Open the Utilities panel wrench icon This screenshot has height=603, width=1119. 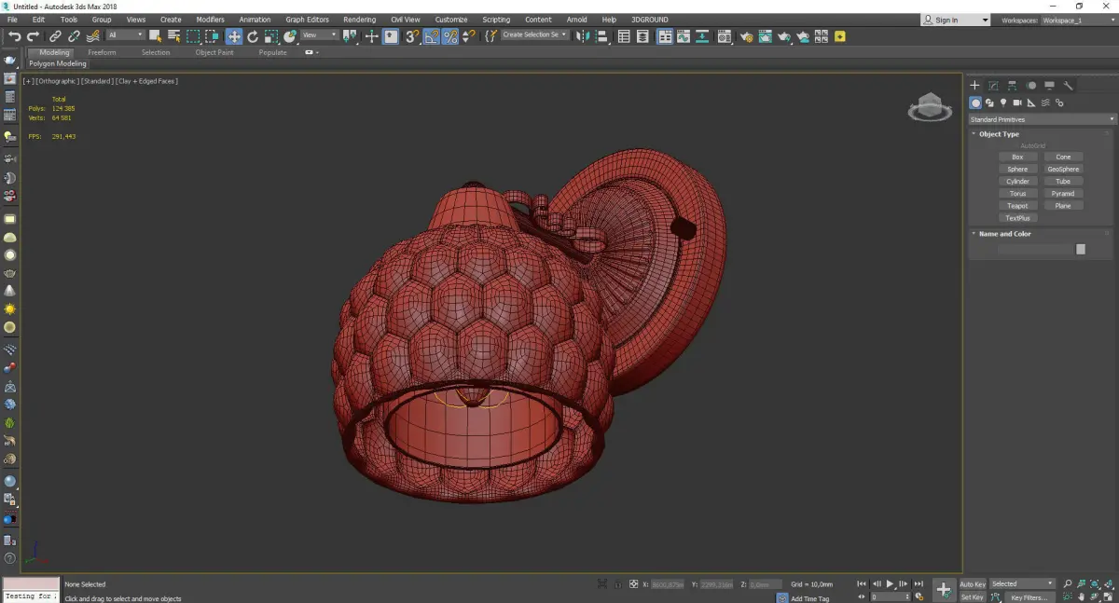coord(1069,86)
